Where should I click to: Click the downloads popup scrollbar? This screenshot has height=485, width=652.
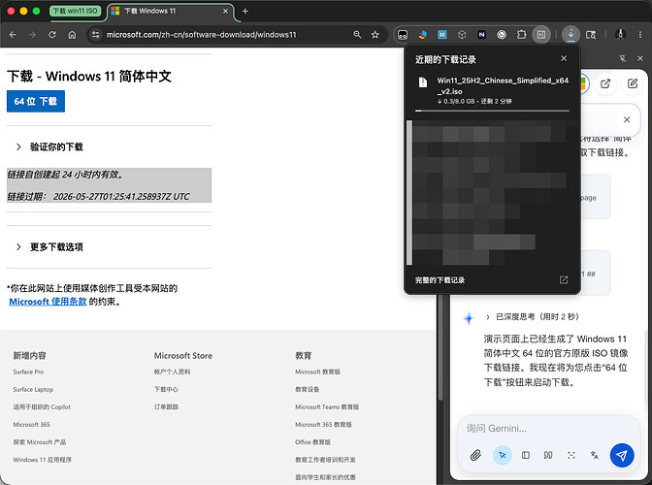click(409, 192)
